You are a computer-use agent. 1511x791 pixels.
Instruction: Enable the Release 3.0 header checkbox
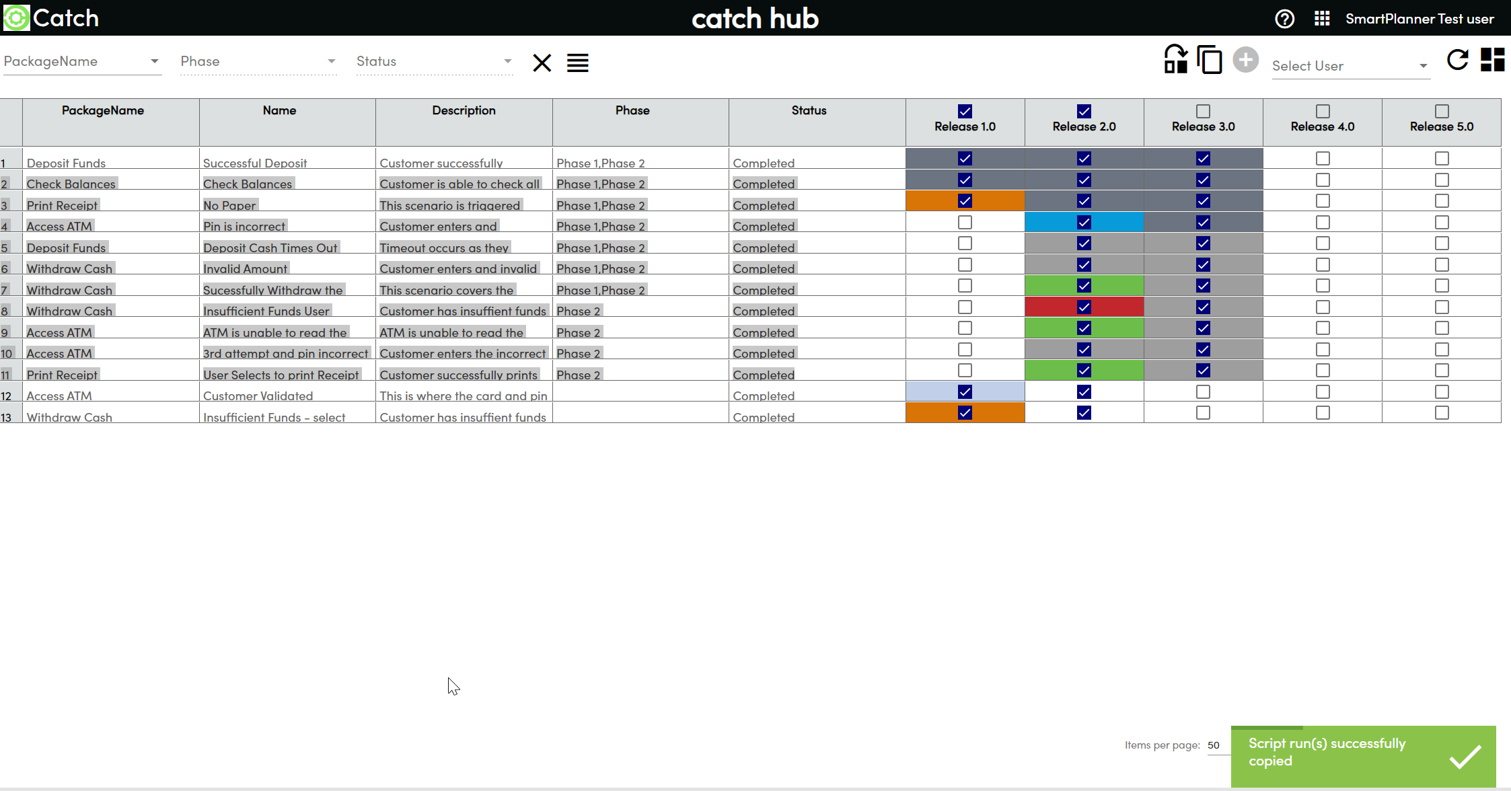coord(1203,111)
